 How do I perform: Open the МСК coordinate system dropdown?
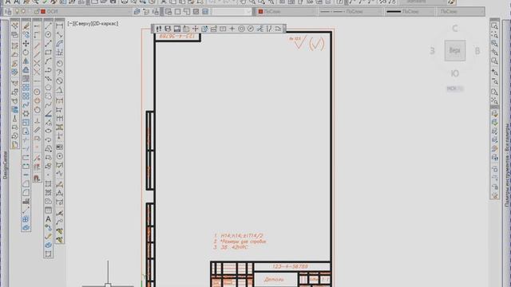click(x=454, y=88)
